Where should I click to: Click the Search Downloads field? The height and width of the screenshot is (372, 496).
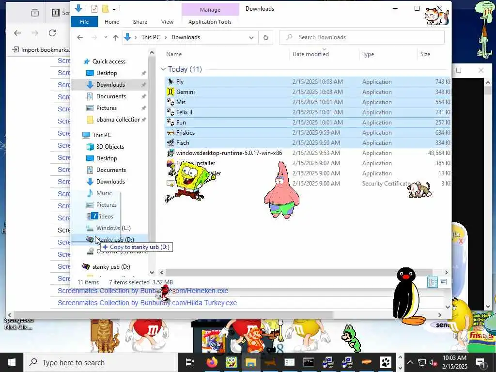(x=362, y=37)
